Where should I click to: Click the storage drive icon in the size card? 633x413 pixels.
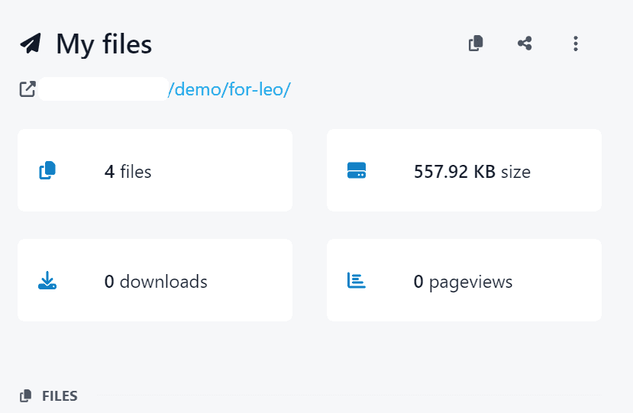357,171
